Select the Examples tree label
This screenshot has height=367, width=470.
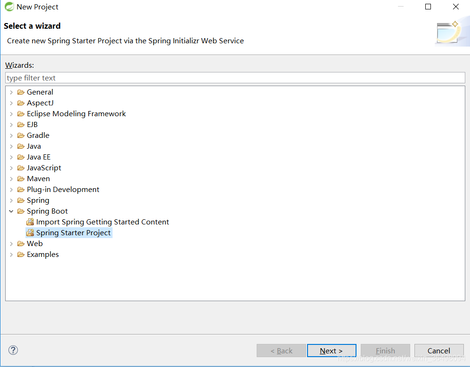click(43, 255)
